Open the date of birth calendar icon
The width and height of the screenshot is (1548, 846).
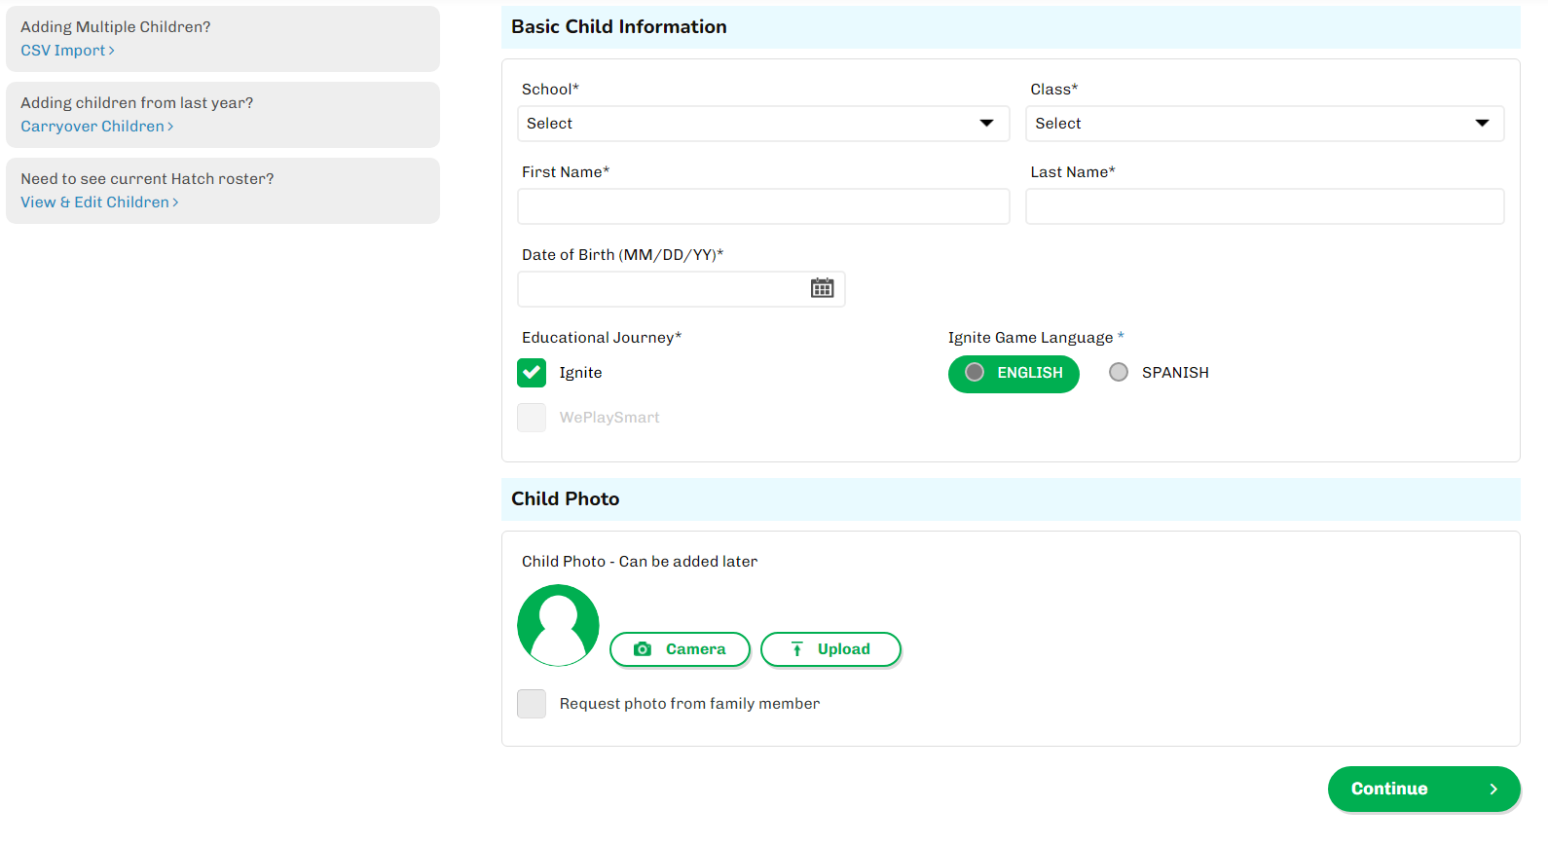point(822,288)
